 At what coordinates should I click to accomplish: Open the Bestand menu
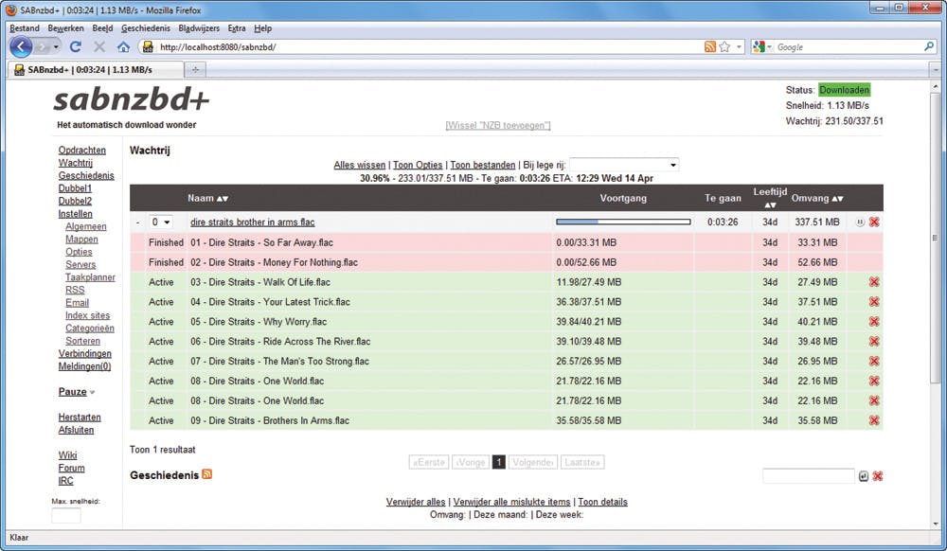point(25,28)
